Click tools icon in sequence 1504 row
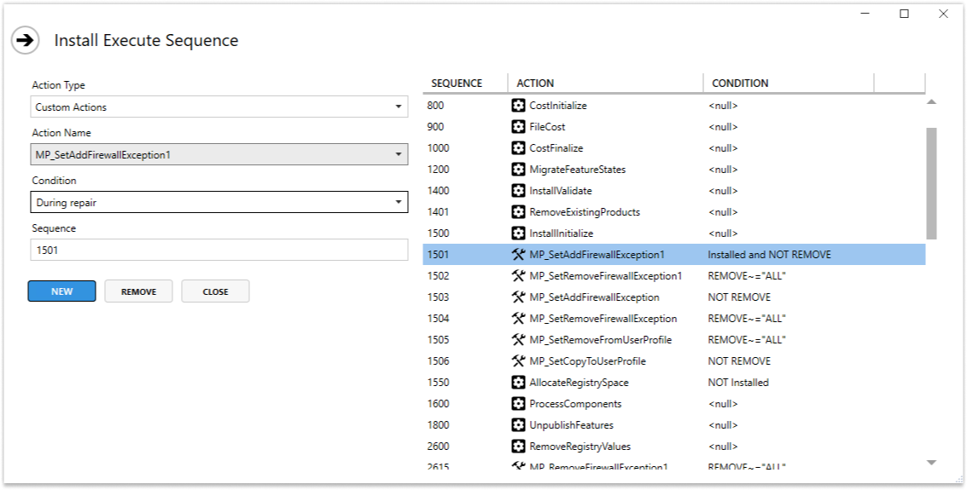967x490 pixels. pyautogui.click(x=519, y=318)
